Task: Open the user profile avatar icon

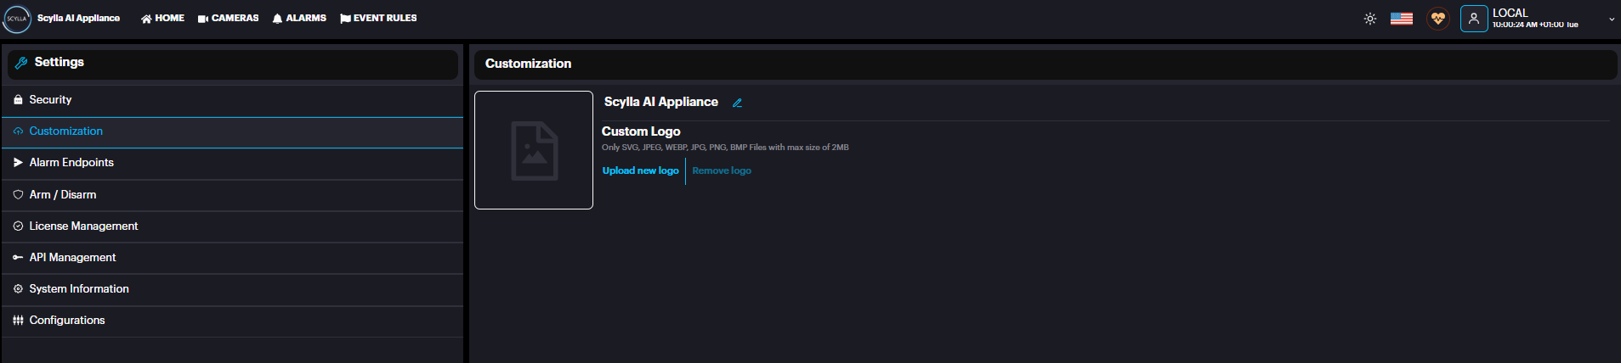Action: pos(1473,19)
